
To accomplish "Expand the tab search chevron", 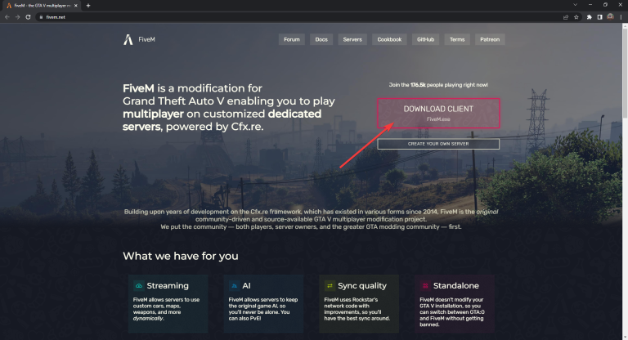I will (x=575, y=5).
